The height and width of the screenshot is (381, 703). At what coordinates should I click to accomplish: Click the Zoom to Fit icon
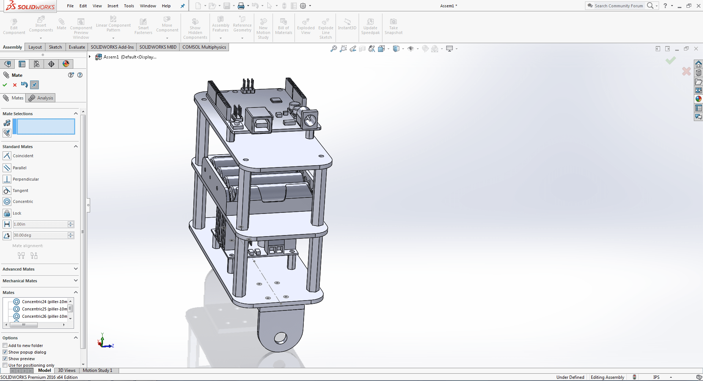(333, 49)
